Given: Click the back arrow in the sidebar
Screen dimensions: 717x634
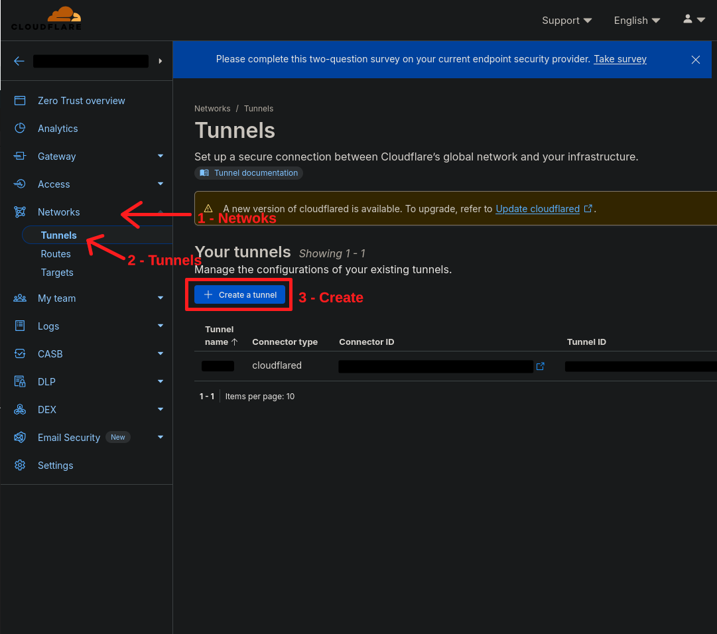Looking at the screenshot, I should (x=19, y=61).
